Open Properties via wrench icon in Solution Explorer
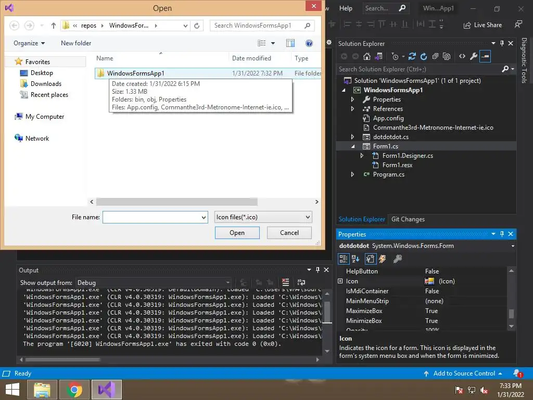Screen dimensions: 533x400 point(474,56)
